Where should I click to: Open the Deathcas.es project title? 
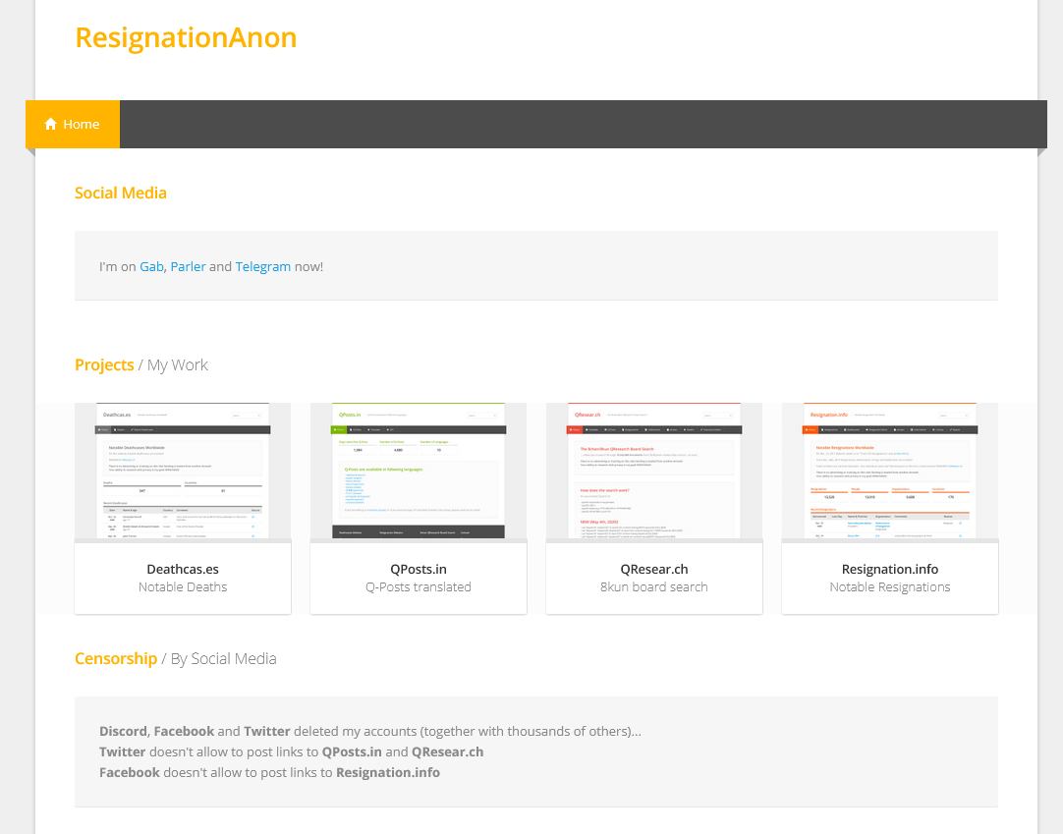(x=183, y=569)
